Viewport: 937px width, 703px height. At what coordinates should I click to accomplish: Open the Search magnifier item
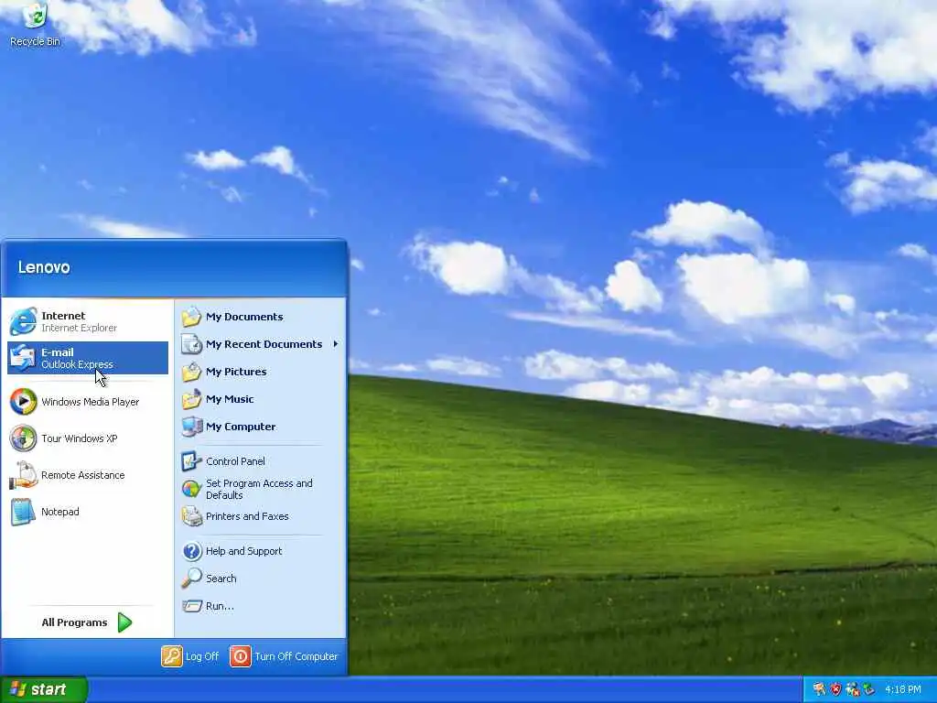click(260, 579)
